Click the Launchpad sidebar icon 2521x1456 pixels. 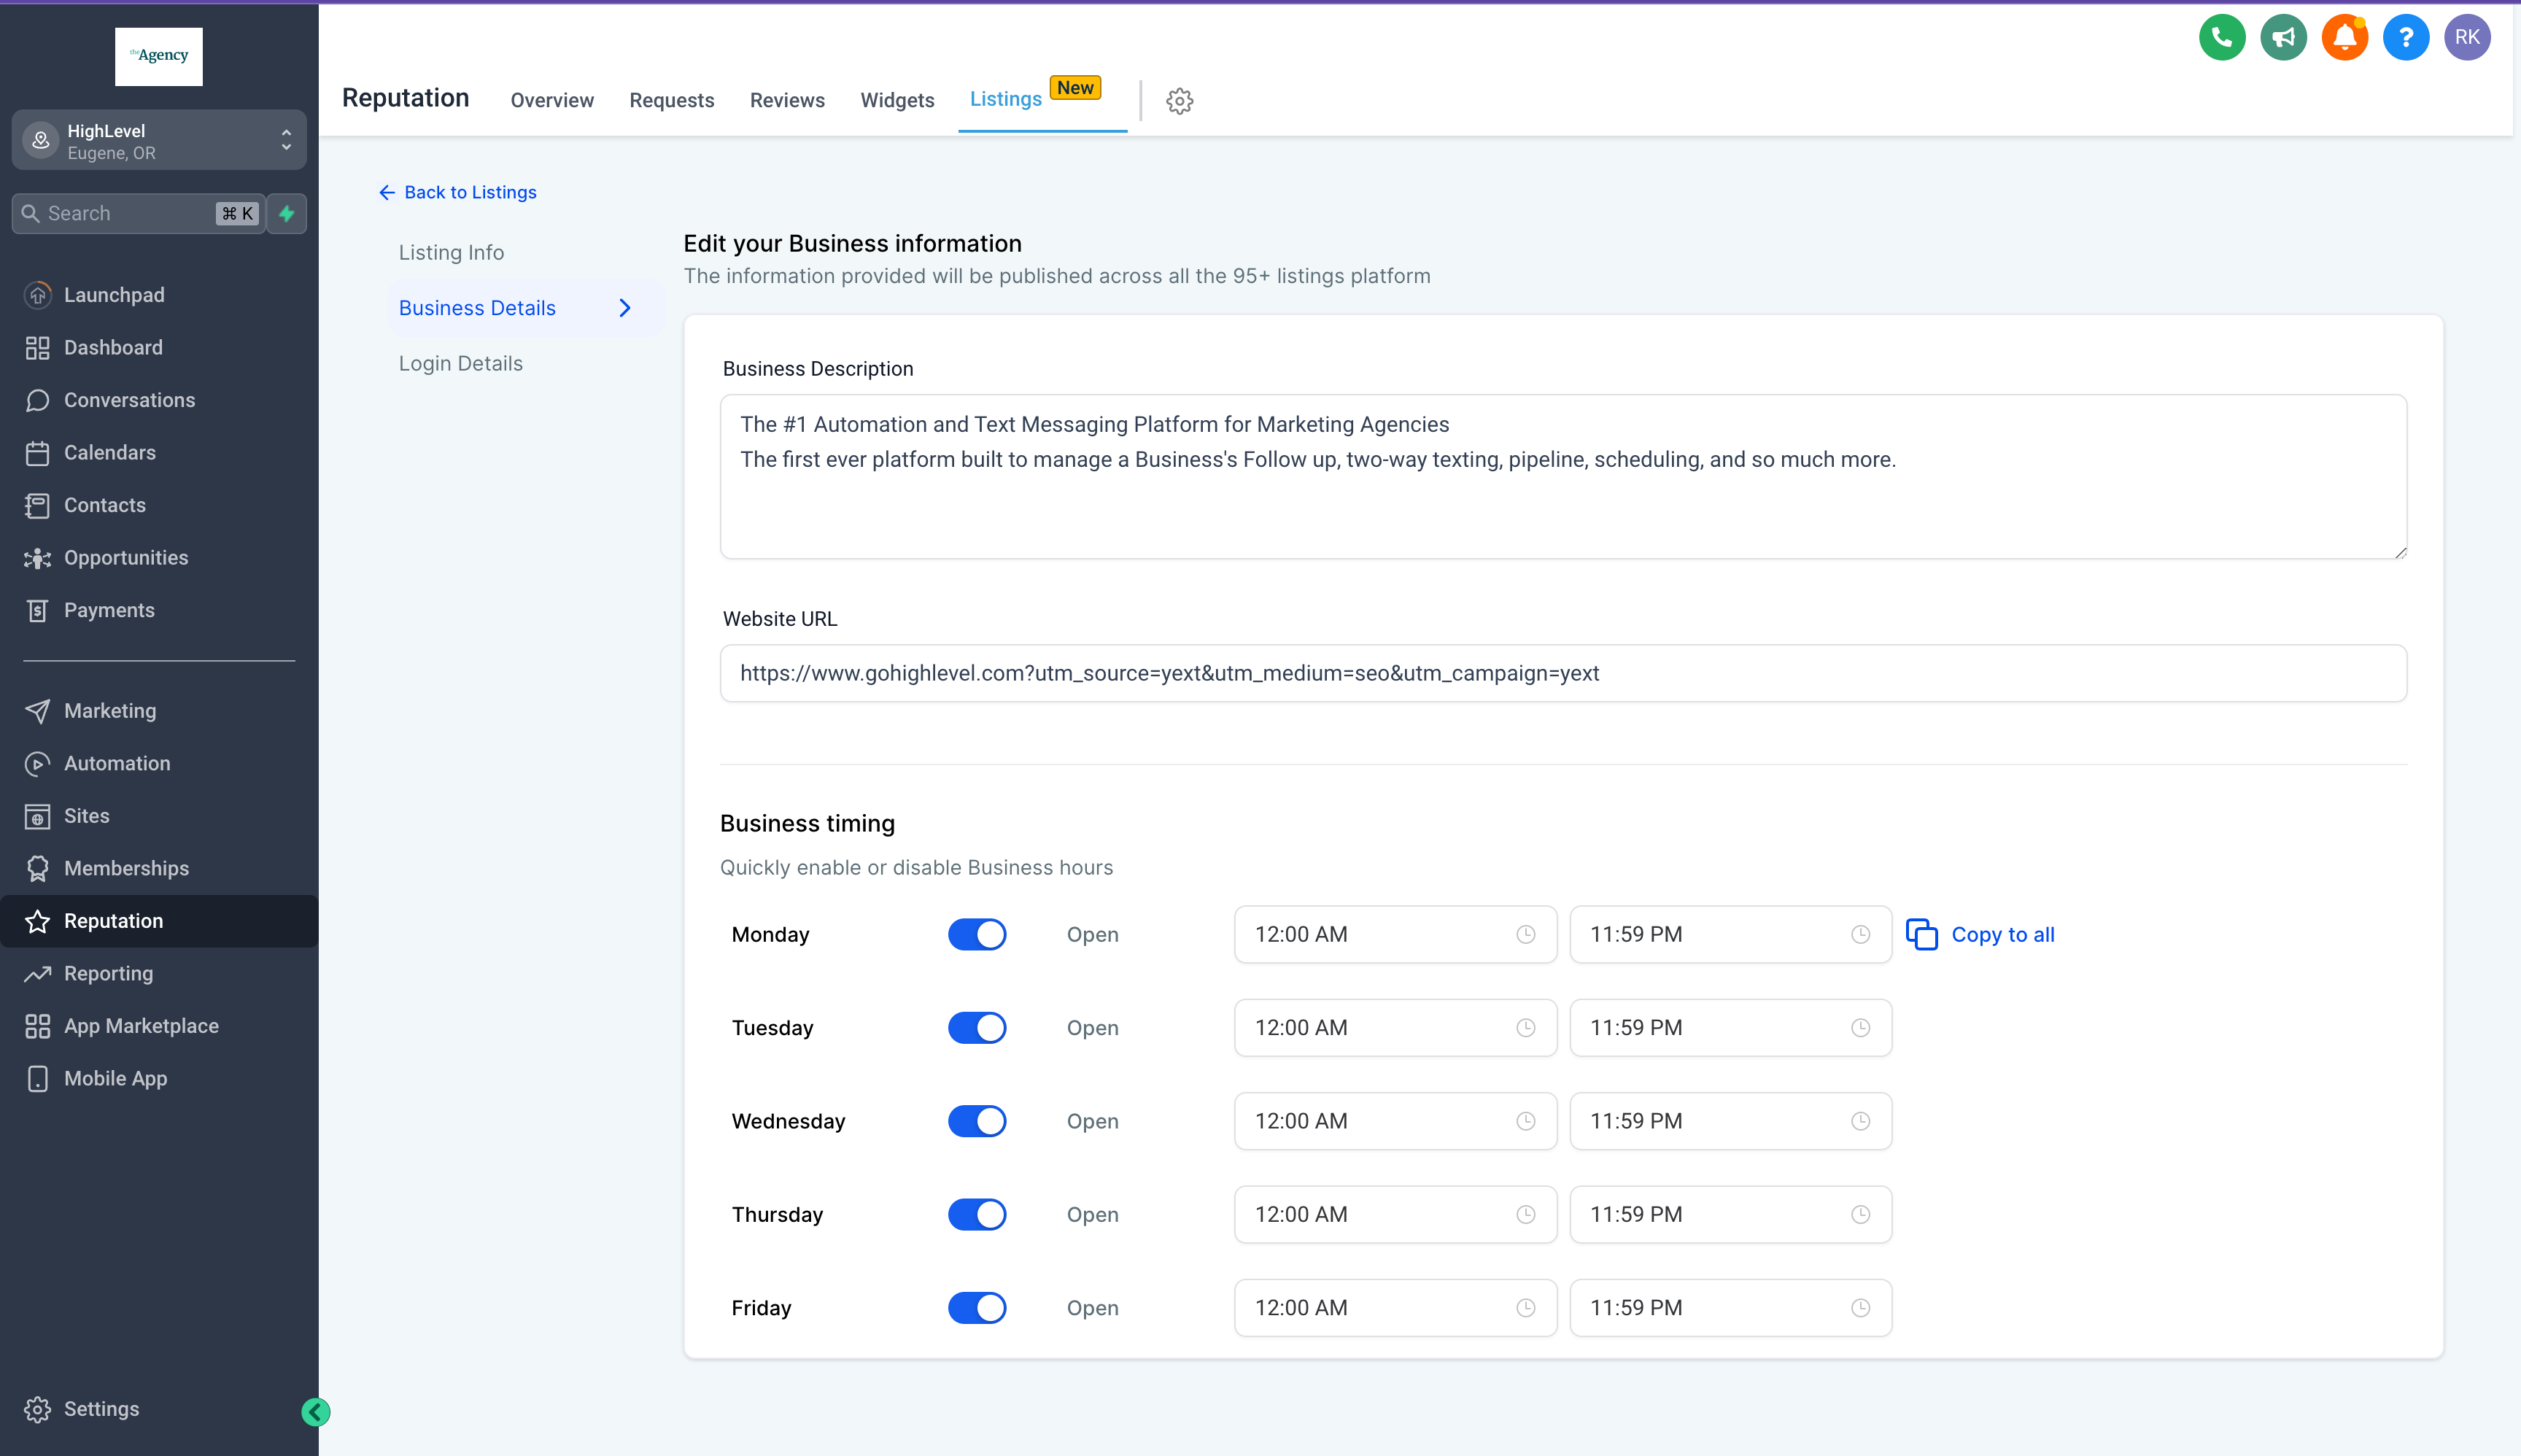coord(37,295)
